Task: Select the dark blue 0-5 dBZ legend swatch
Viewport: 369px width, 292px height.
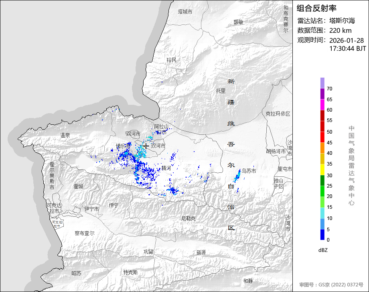Action: pos(322,234)
